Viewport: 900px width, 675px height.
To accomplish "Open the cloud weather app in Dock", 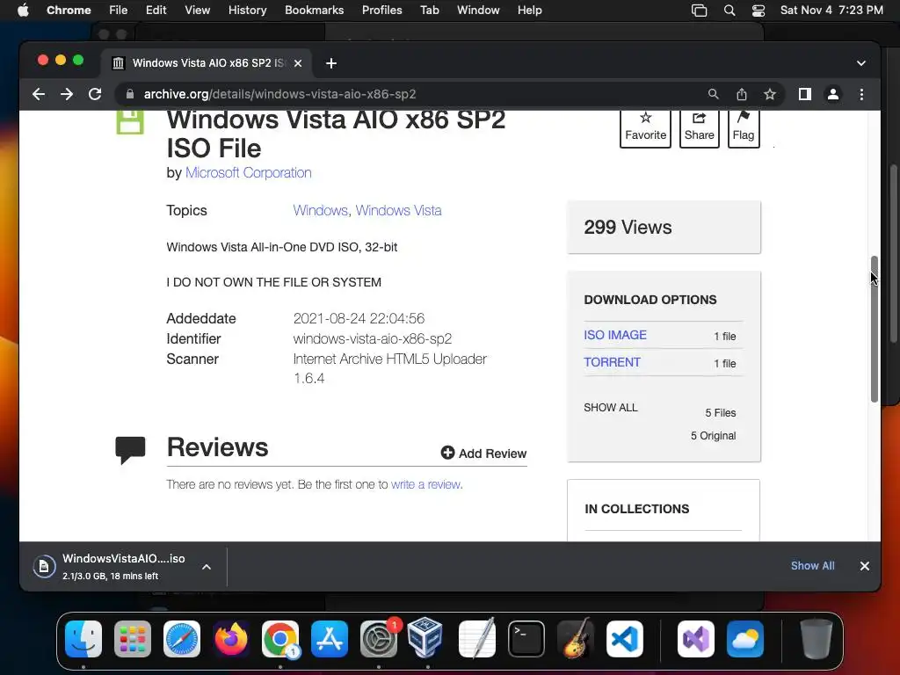I will tap(745, 639).
